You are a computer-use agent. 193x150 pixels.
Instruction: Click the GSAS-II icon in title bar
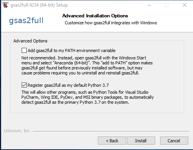click(x=5, y=5)
